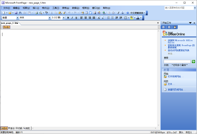Open the paragraph style dropdown (普通)
The width and height of the screenshot is (197, 134).
17,18
